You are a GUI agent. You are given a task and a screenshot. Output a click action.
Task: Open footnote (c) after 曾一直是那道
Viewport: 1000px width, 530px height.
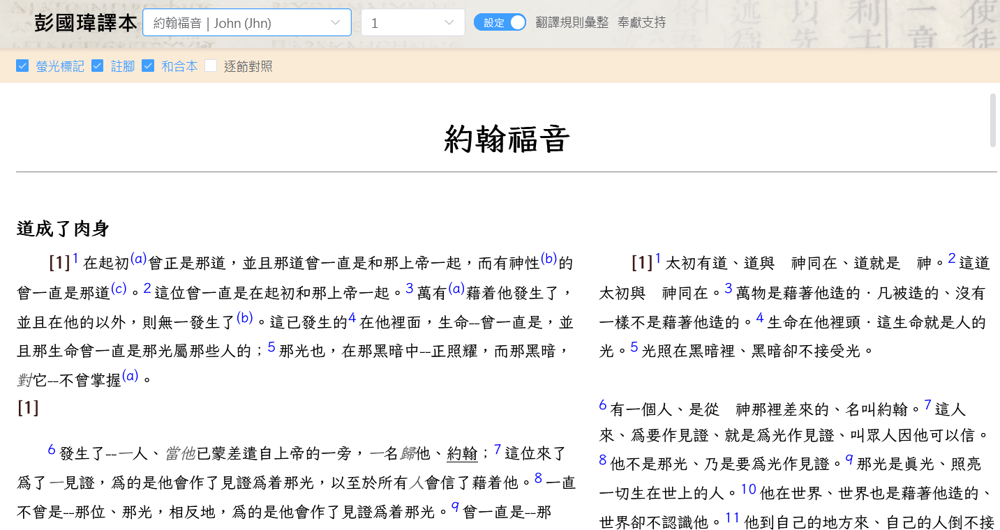(119, 288)
